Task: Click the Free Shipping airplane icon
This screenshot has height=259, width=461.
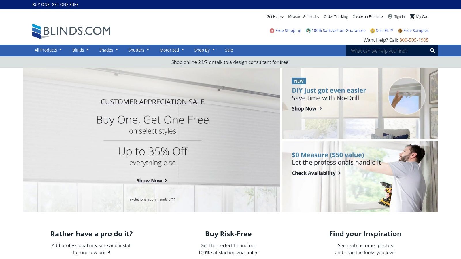Action: pyautogui.click(x=272, y=31)
